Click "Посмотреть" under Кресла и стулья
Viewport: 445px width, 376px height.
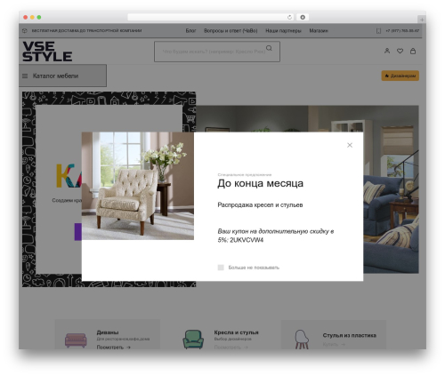(x=231, y=347)
